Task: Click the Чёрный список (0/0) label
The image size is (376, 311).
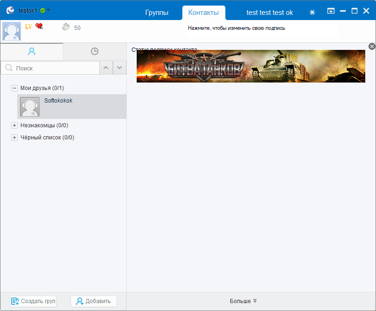Action: point(47,138)
